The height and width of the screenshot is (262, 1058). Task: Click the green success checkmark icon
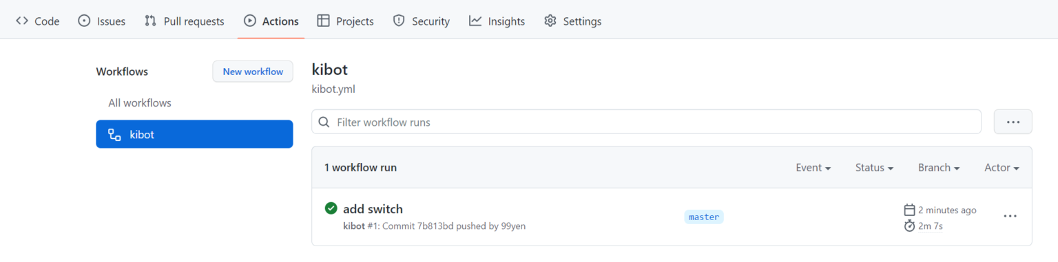(x=331, y=208)
